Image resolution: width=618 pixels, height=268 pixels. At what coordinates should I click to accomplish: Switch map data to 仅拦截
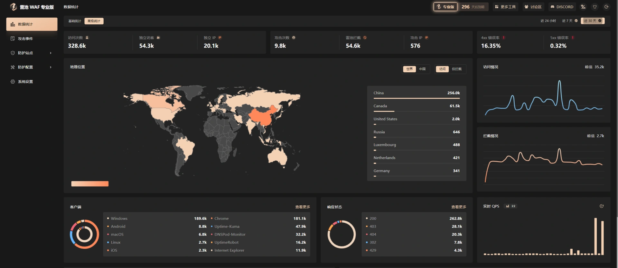coord(456,69)
